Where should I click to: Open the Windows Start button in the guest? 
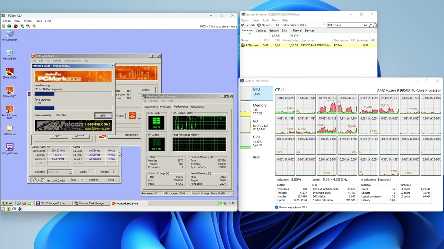coord(7,203)
